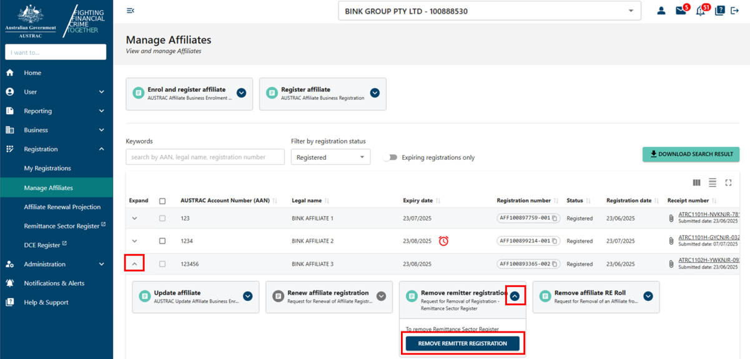Screen dimensions: 750x359
Task: Expand Renew affiliate registration card
Action: 381,296
